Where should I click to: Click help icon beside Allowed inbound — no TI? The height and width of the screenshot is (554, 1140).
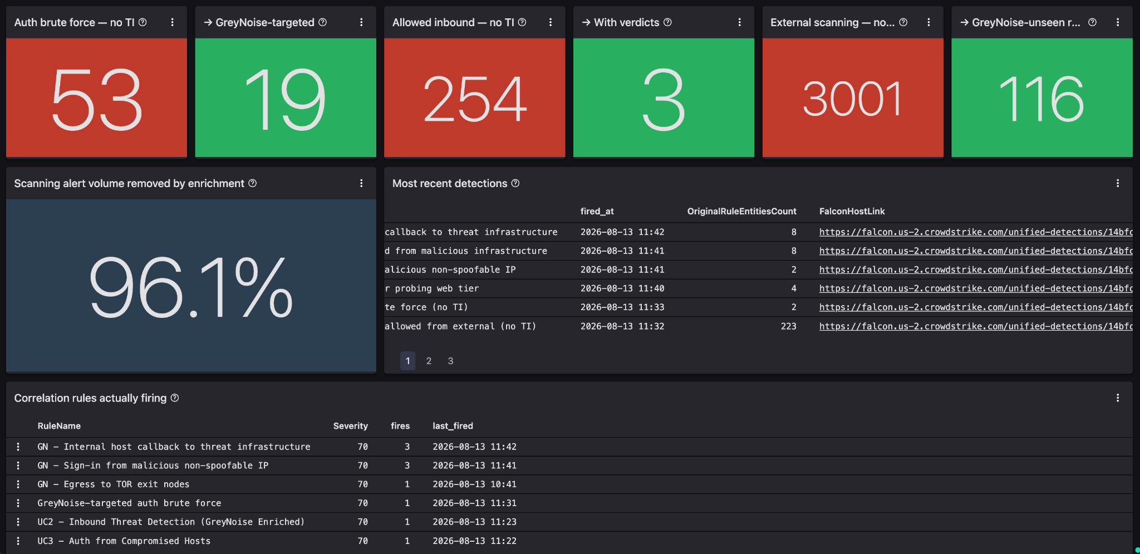pos(522,22)
